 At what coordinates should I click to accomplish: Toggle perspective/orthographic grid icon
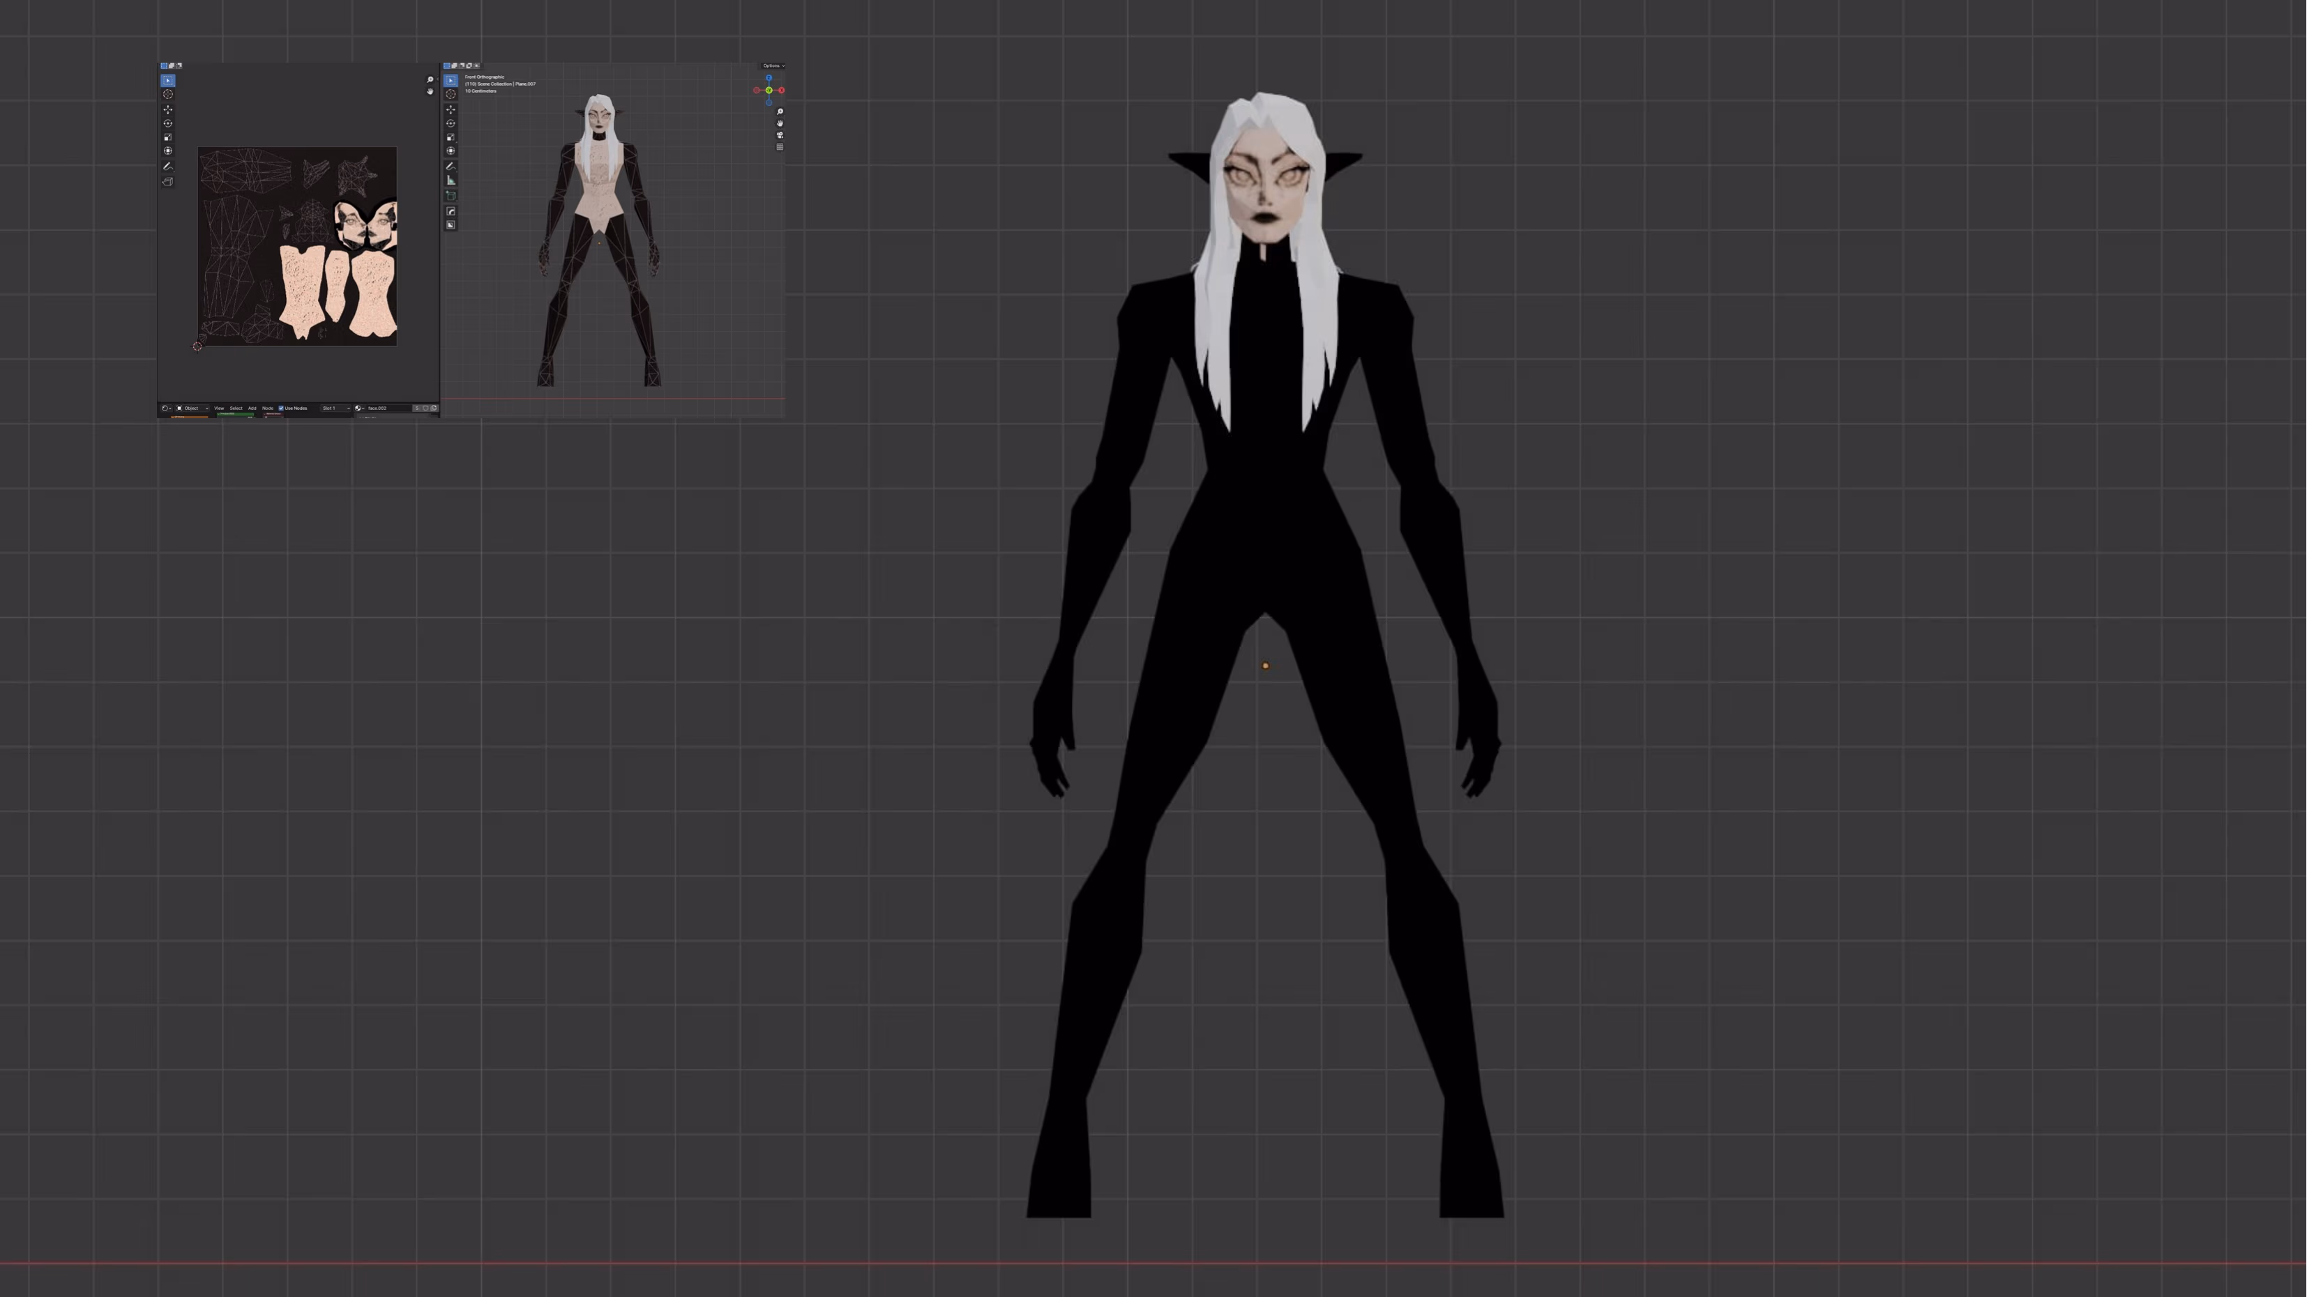point(779,147)
